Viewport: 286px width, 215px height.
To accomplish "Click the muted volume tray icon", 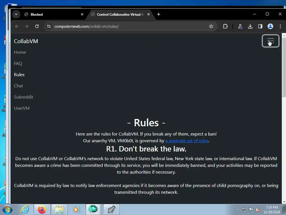I will pyautogui.click(x=258, y=210).
